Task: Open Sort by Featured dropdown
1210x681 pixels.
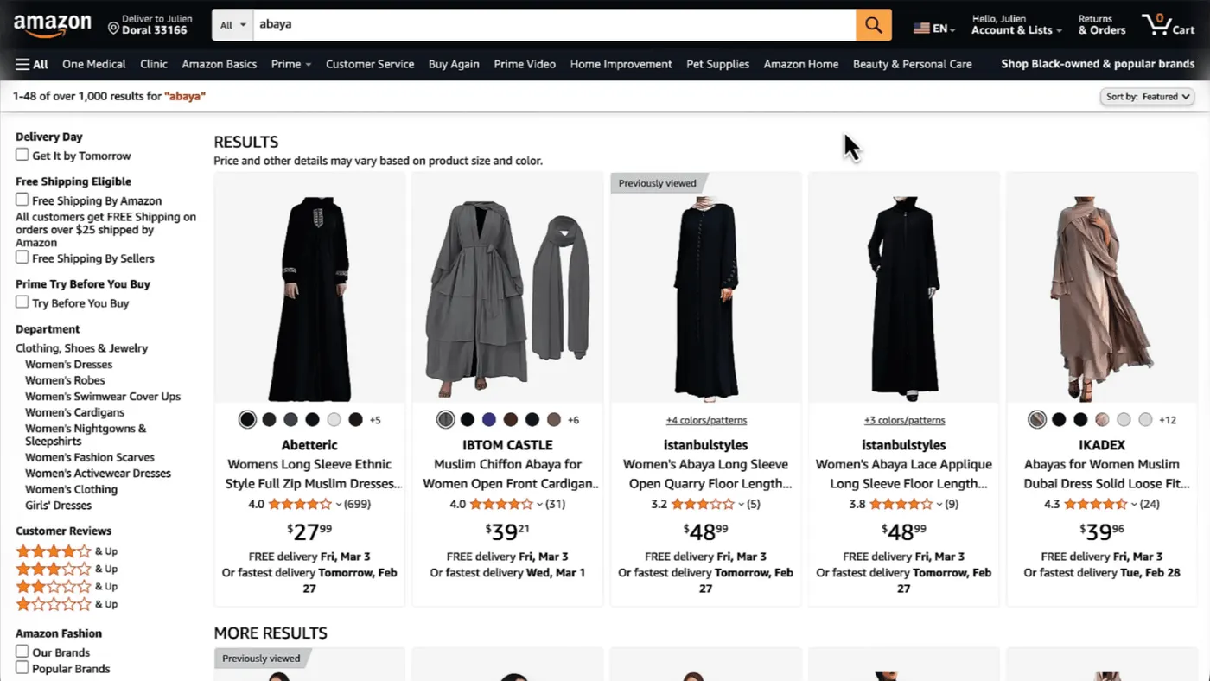Action: (x=1147, y=97)
